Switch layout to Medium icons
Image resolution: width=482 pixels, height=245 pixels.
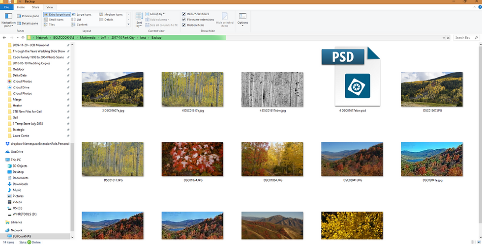click(111, 14)
